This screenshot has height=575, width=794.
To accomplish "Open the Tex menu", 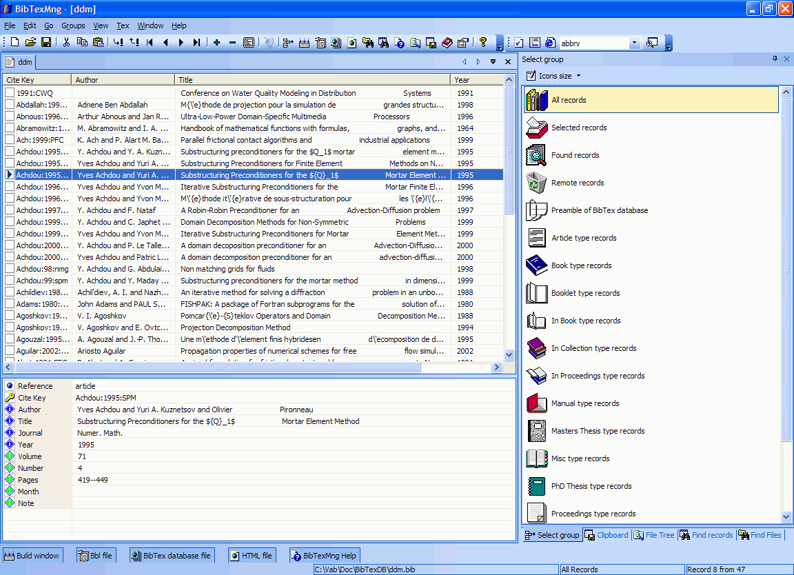I will (x=123, y=26).
